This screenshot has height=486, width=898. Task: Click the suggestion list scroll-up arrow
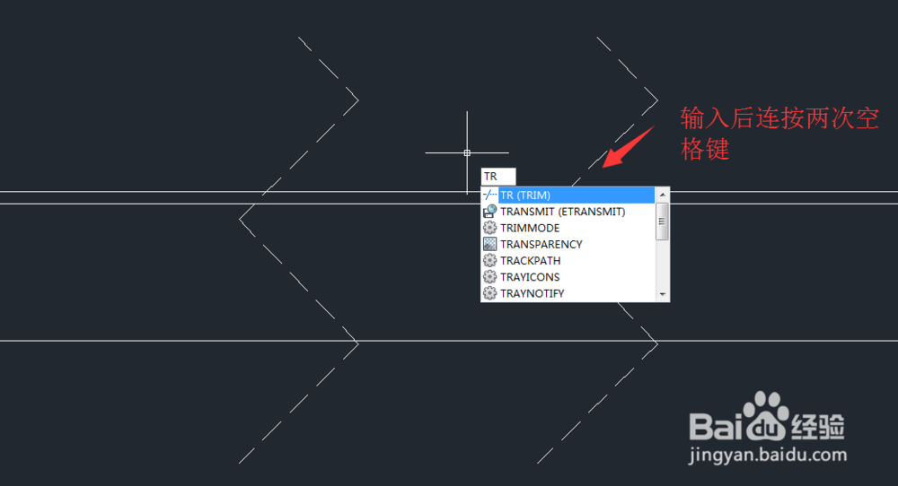(662, 195)
